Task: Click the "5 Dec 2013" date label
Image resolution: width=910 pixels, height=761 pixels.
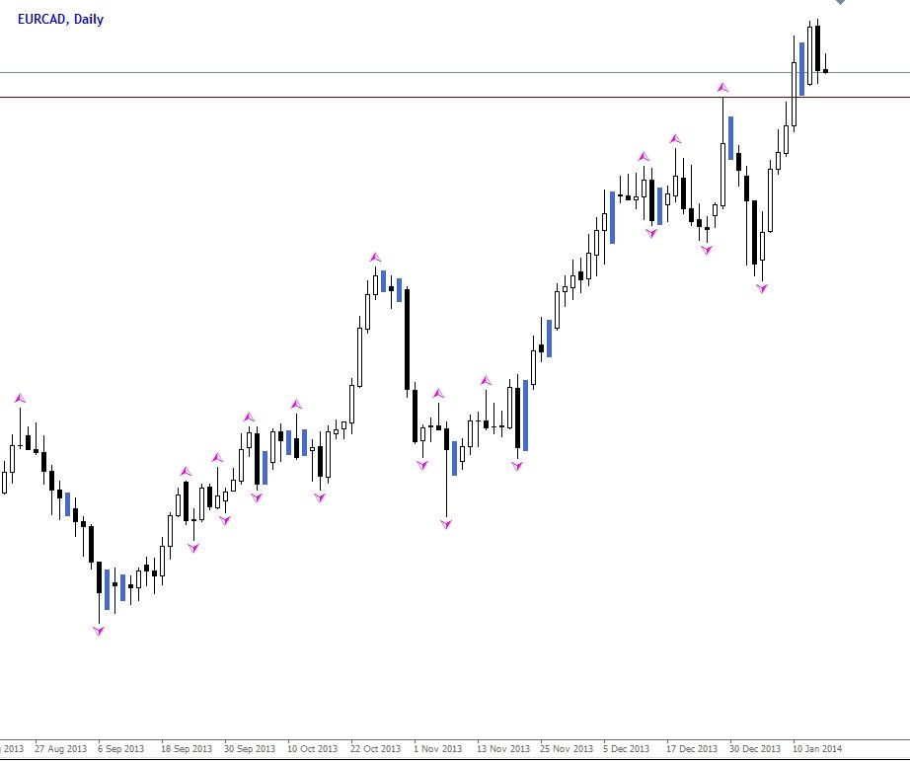Action: [x=626, y=748]
